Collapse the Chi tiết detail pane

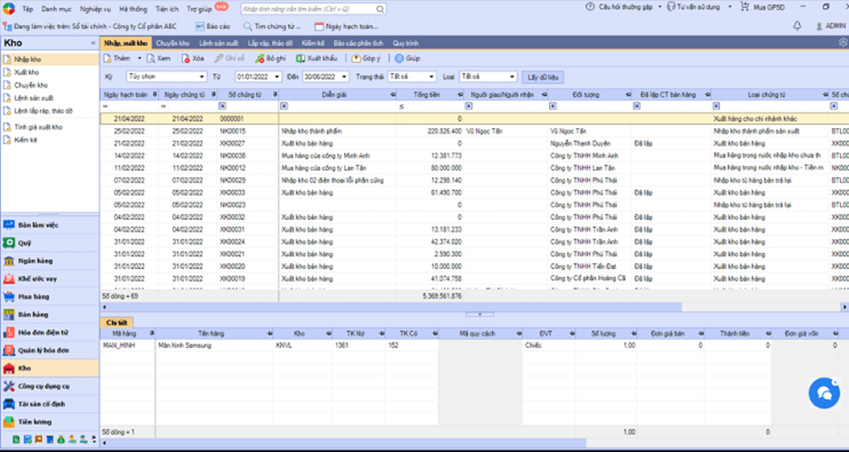coord(480,313)
